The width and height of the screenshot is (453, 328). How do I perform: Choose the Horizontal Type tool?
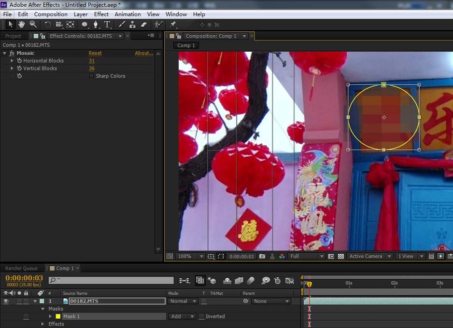[107, 24]
